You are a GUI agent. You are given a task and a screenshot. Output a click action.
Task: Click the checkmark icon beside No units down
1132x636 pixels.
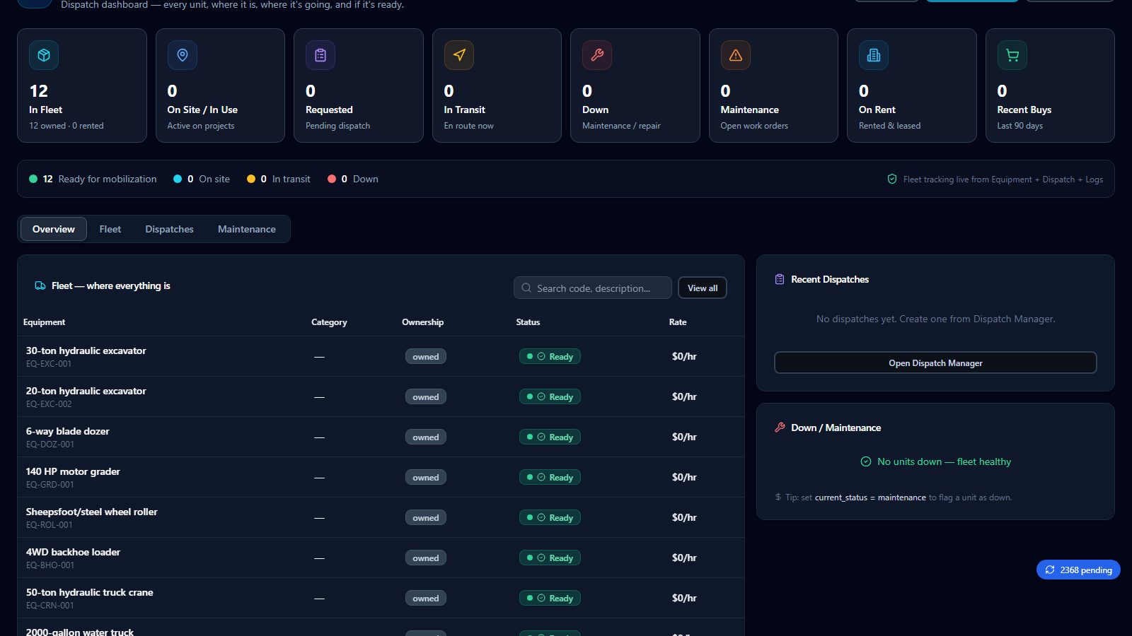click(x=865, y=461)
